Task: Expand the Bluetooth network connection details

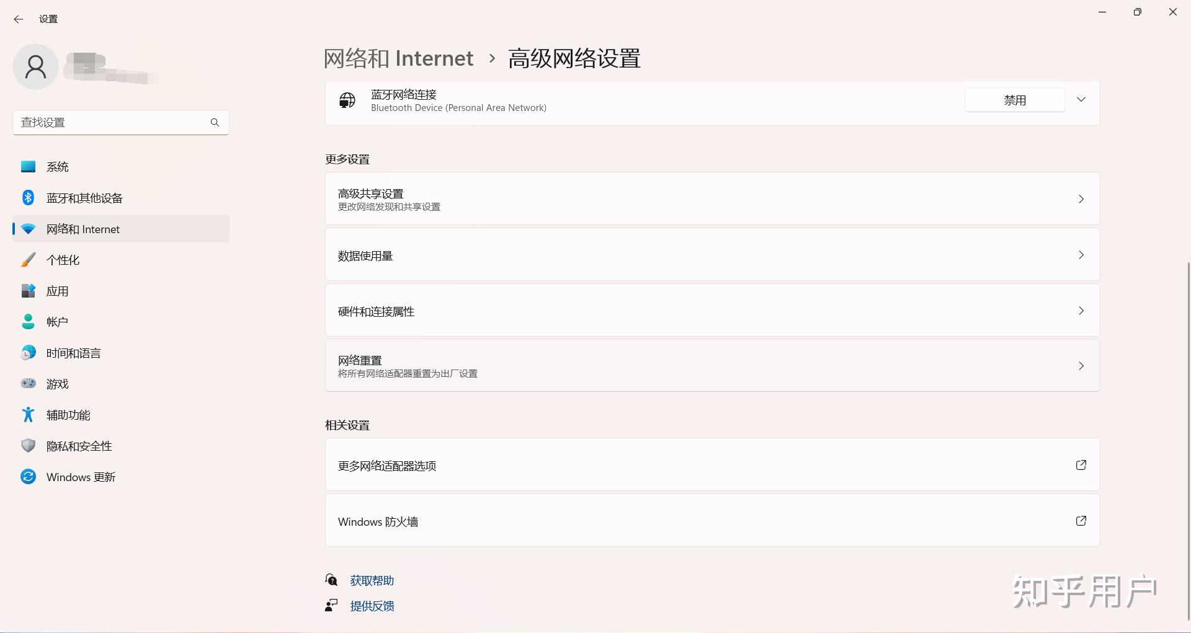Action: pyautogui.click(x=1081, y=100)
